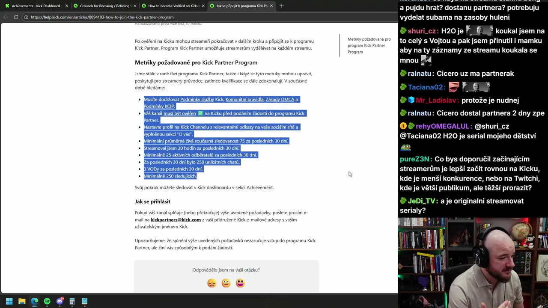Follow the 'musí být ověřen' link
Image resolution: width=548 pixels, height=308 pixels.
click(x=179, y=113)
